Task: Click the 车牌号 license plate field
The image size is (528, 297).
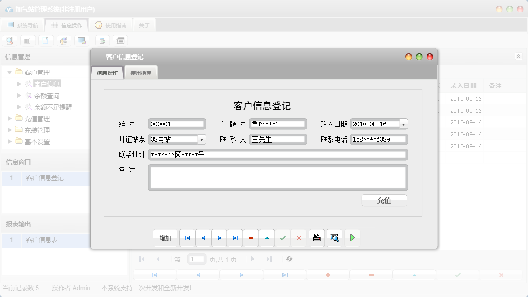Action: click(x=278, y=124)
